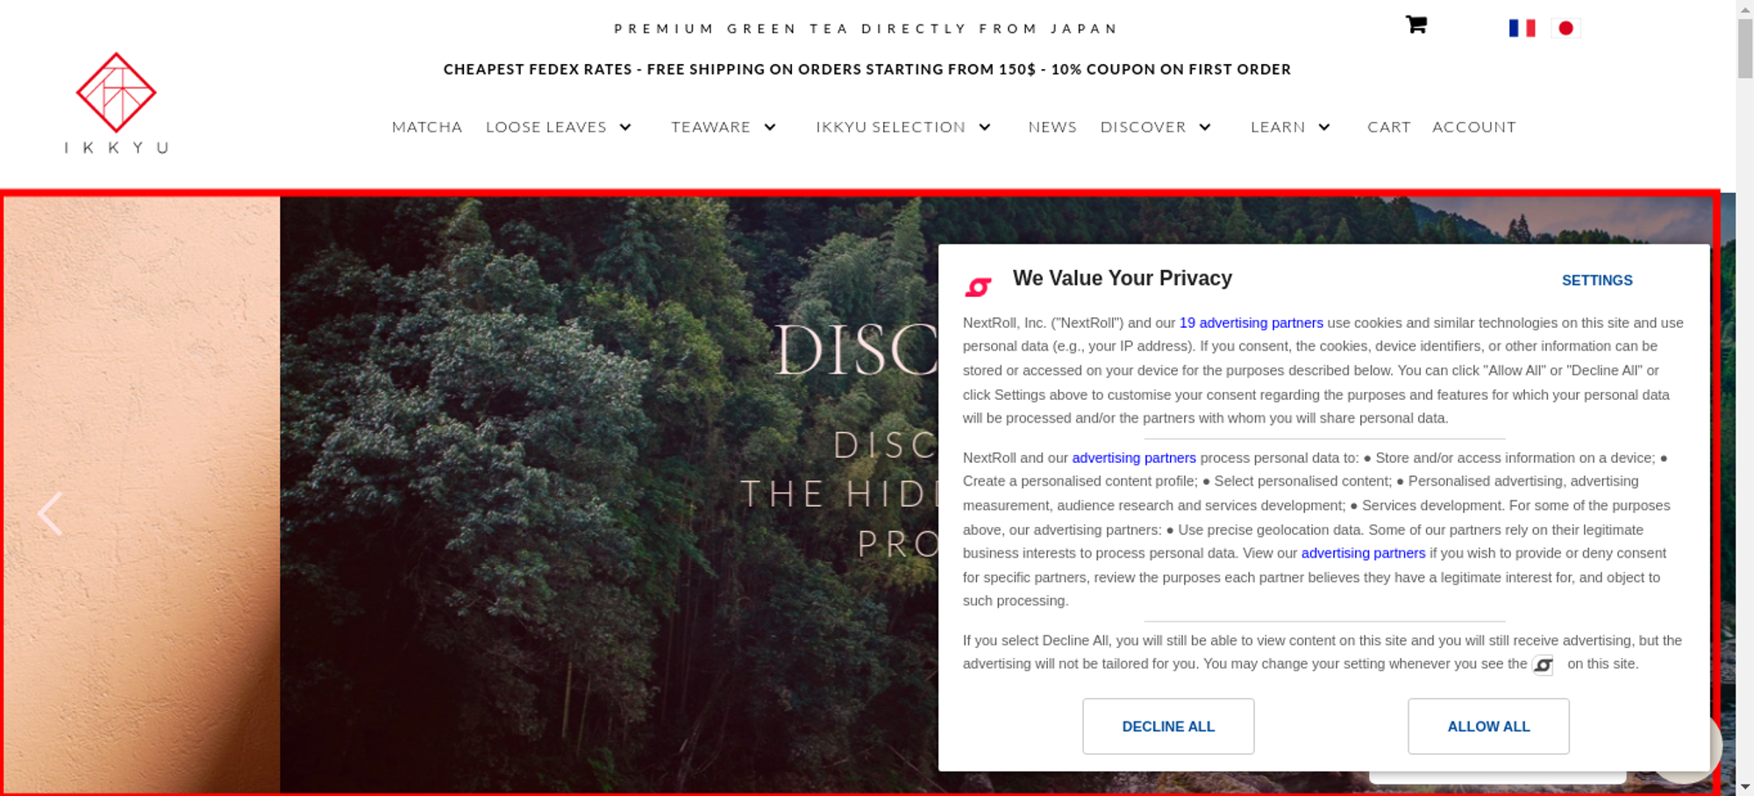The image size is (1754, 796).
Task: Click Allow All button
Action: tap(1488, 726)
